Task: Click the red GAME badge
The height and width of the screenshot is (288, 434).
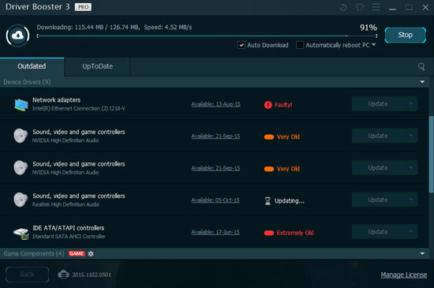Action: [x=77, y=254]
